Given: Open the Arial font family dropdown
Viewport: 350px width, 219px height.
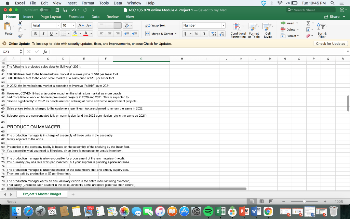Looking at the screenshot, I should (58, 25).
